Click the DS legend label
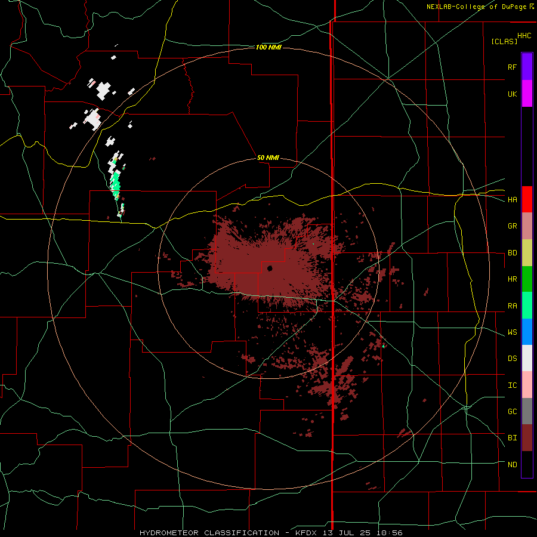Viewport: 537px width, 537px height. [x=512, y=359]
